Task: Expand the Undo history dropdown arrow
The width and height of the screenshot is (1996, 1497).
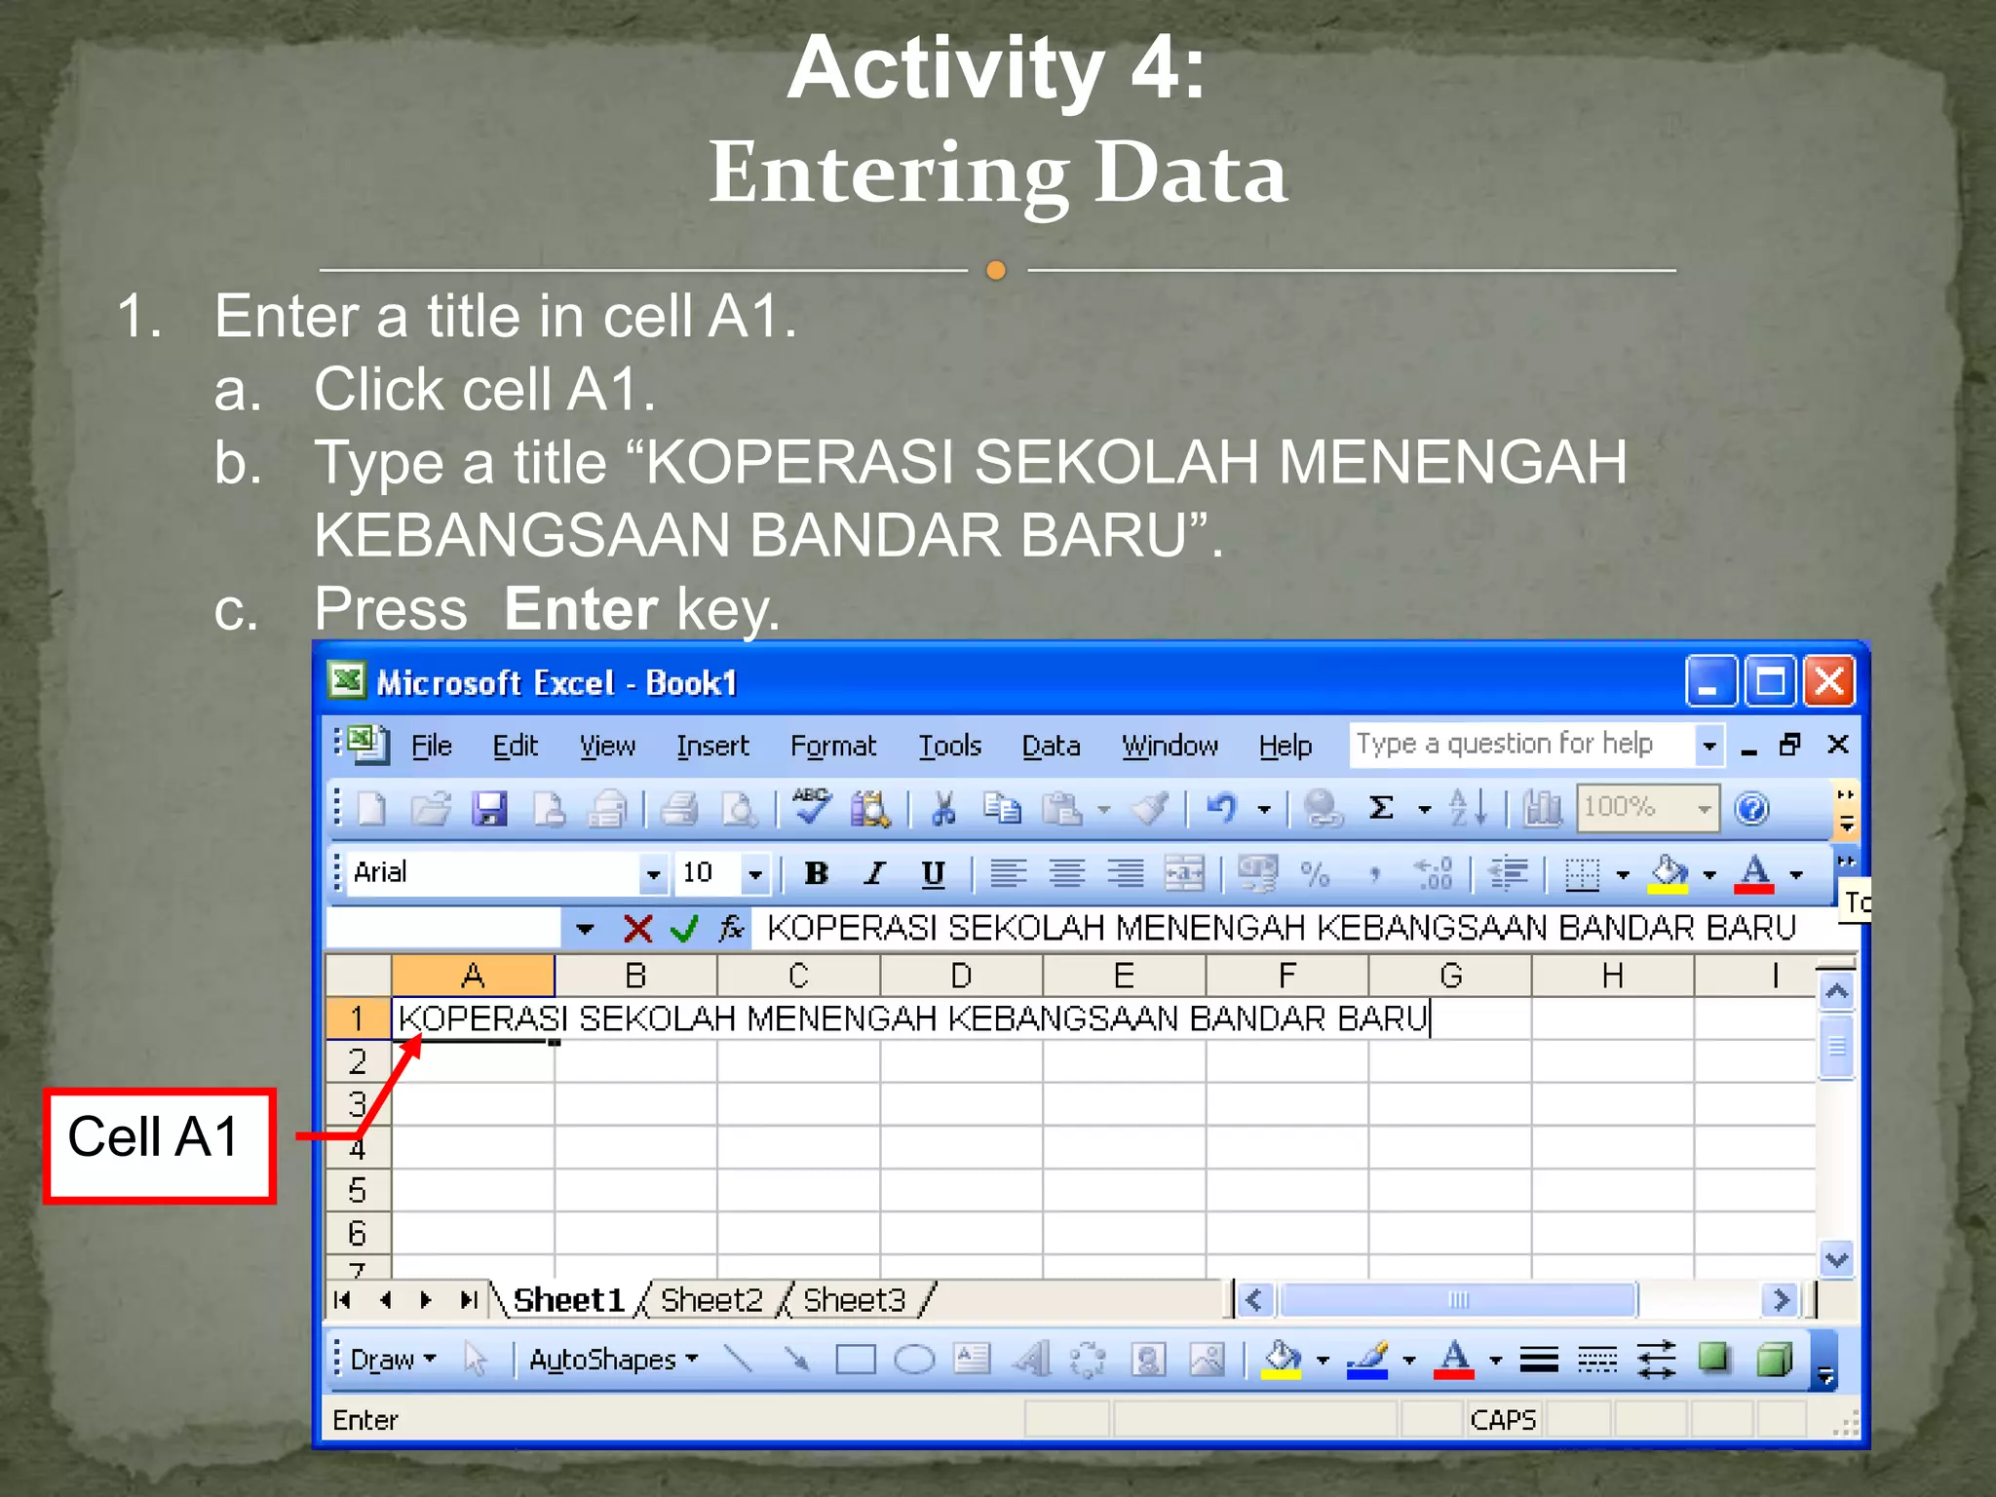Action: 1264,809
